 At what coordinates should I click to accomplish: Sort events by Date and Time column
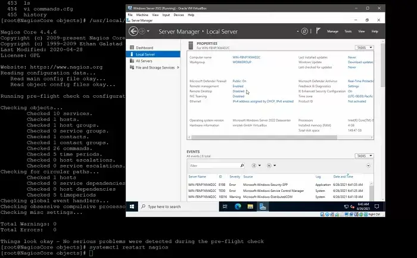tap(343, 176)
